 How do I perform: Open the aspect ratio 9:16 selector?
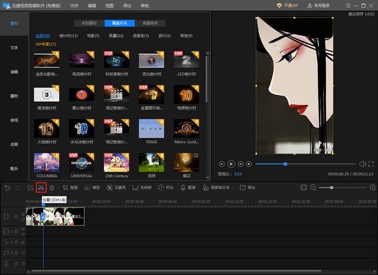tap(237, 174)
